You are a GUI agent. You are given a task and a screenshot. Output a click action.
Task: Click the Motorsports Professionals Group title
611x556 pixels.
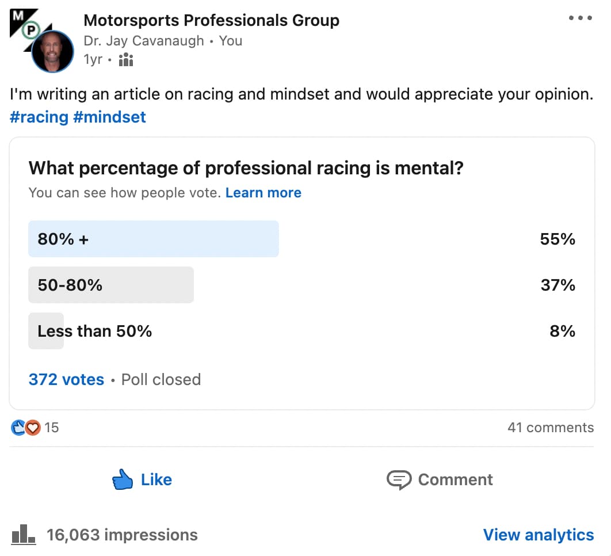[211, 20]
